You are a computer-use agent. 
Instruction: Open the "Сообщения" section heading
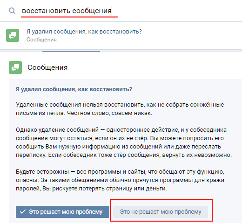point(47,68)
